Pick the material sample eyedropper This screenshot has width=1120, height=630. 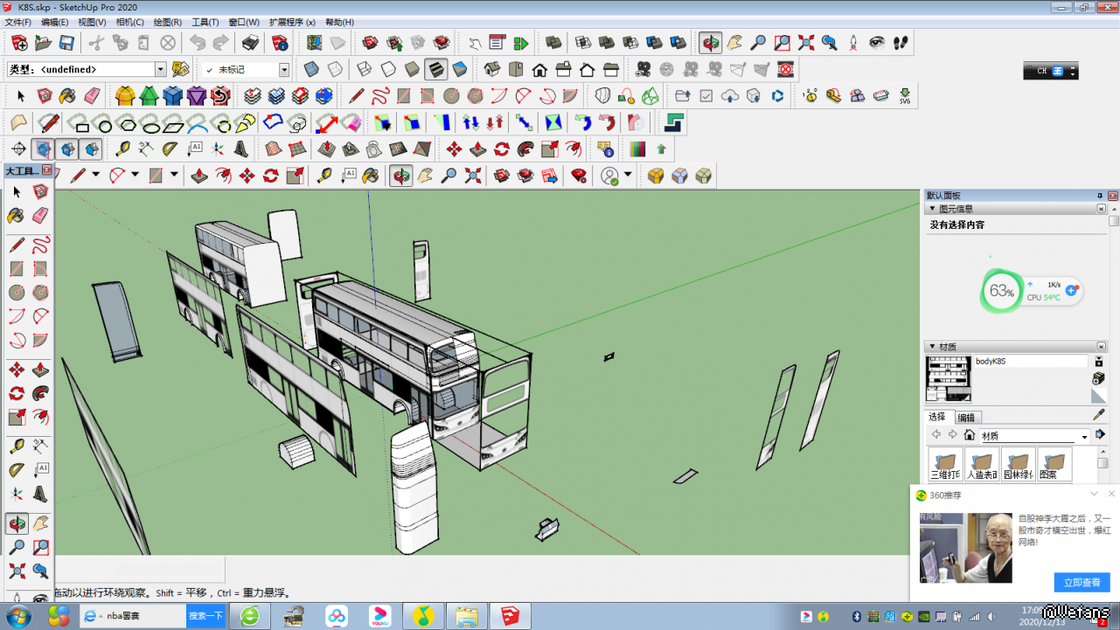pos(1099,415)
